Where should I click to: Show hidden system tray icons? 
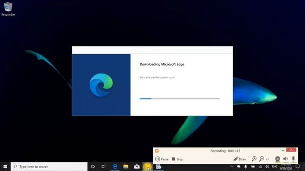pyautogui.click(x=231, y=167)
